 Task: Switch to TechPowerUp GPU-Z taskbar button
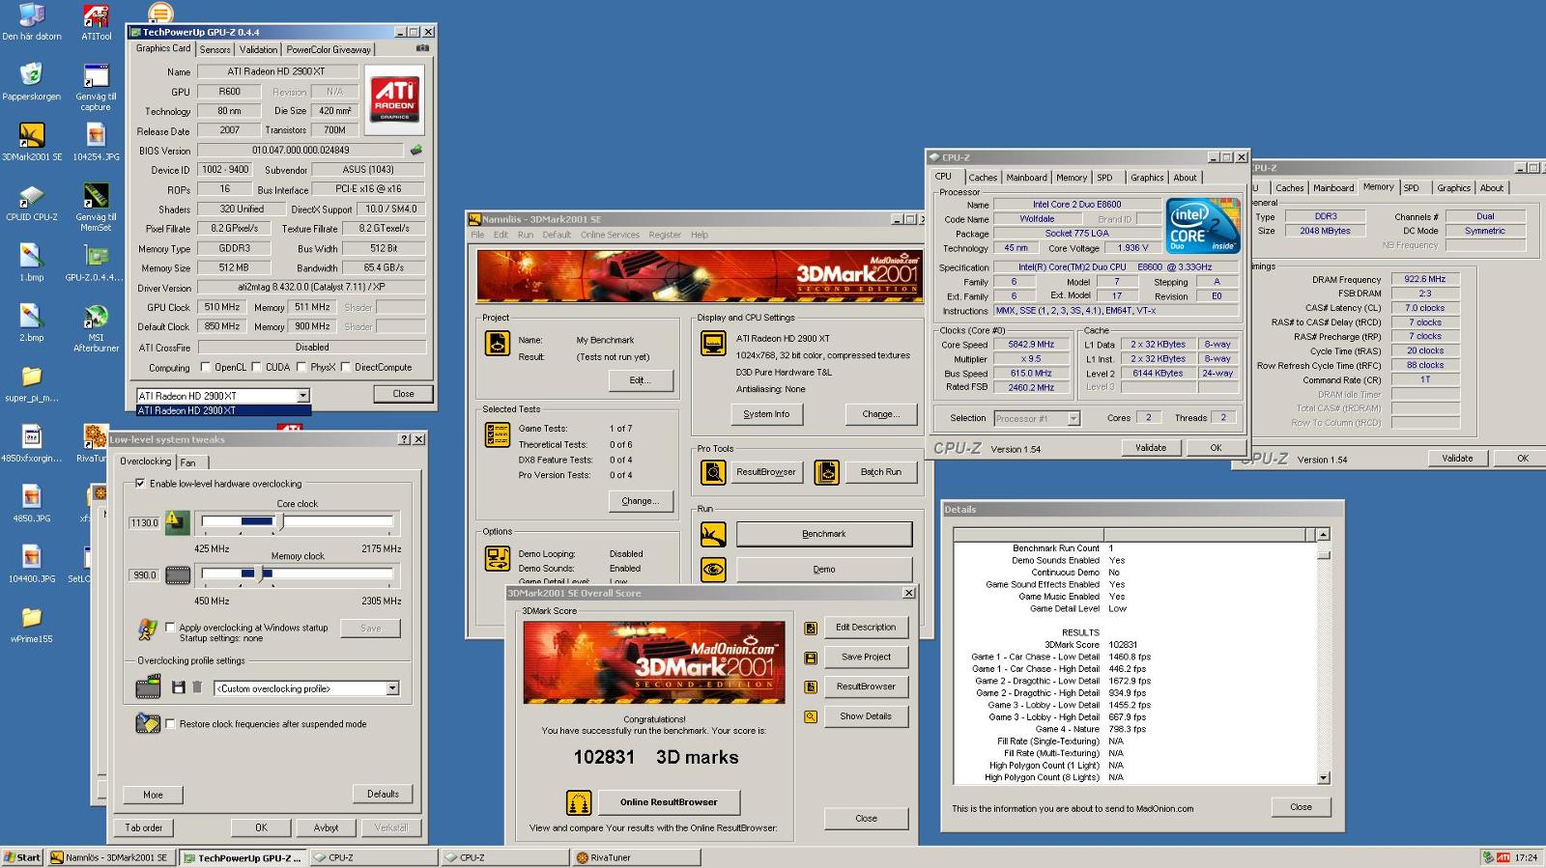(x=244, y=857)
